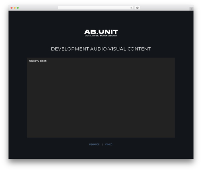Click the "DEVELOPMENT AUDIO-VISUAL CONTENT" heading
This screenshot has height=171, width=202.
coord(101,49)
